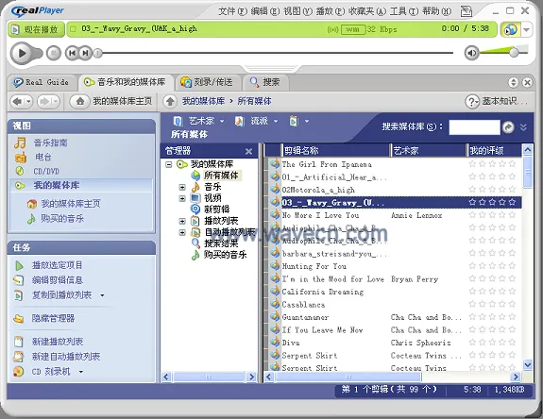This screenshot has width=543, height=419.
Task: Click 复制到播放列表 task
Action: pyautogui.click(x=61, y=295)
